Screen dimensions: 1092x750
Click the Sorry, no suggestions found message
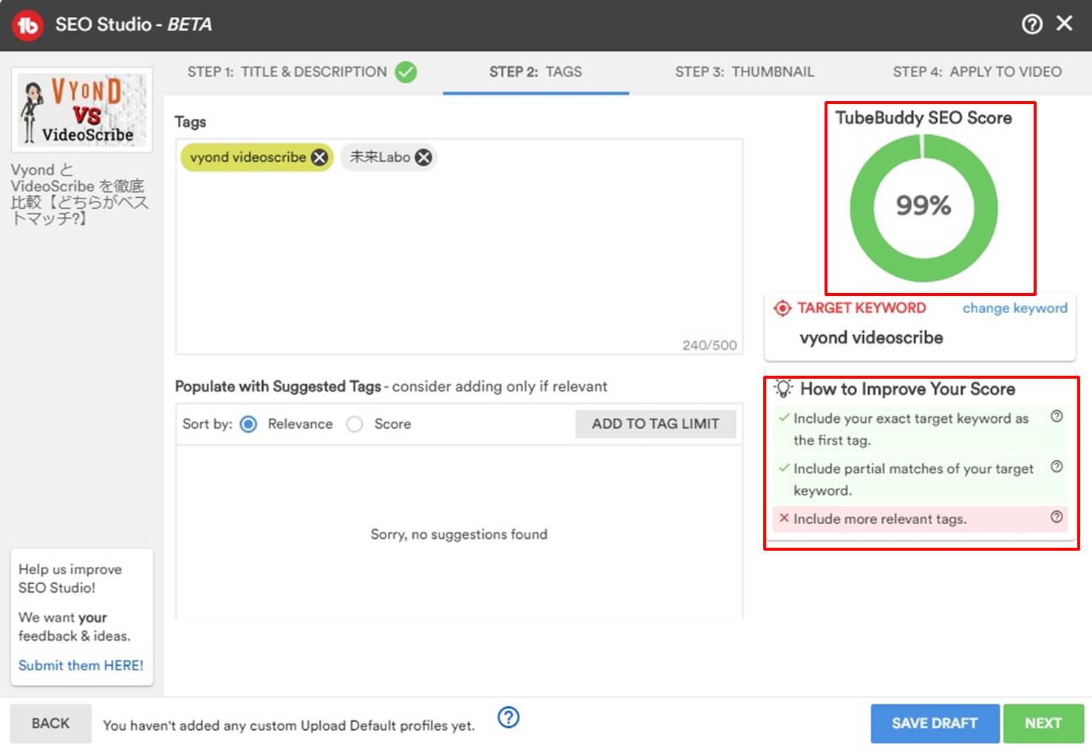pyautogui.click(x=459, y=534)
